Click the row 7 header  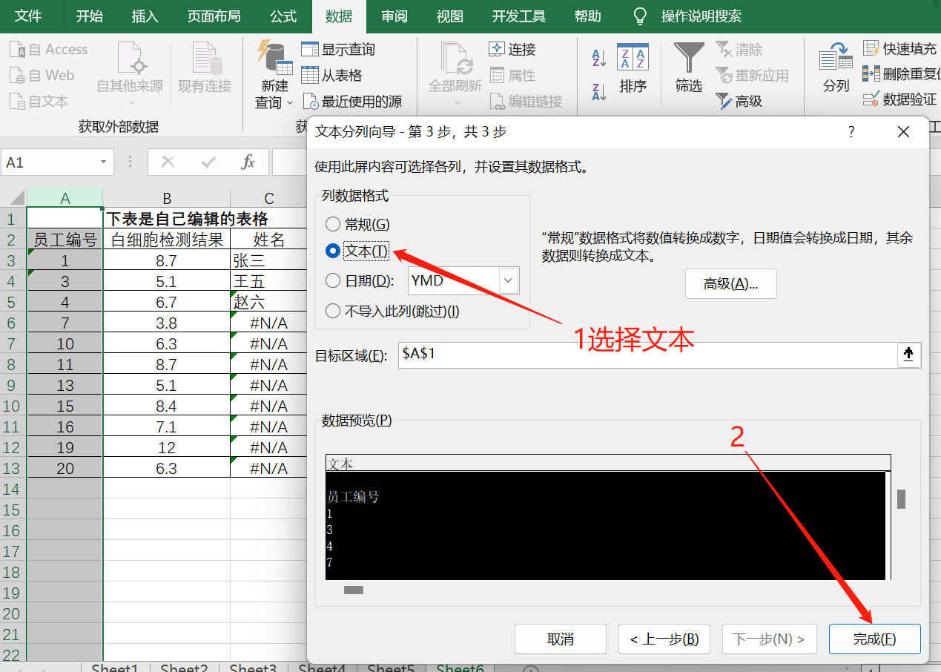(13, 343)
